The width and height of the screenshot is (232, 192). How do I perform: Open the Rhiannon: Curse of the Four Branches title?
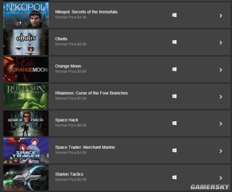(x=91, y=93)
